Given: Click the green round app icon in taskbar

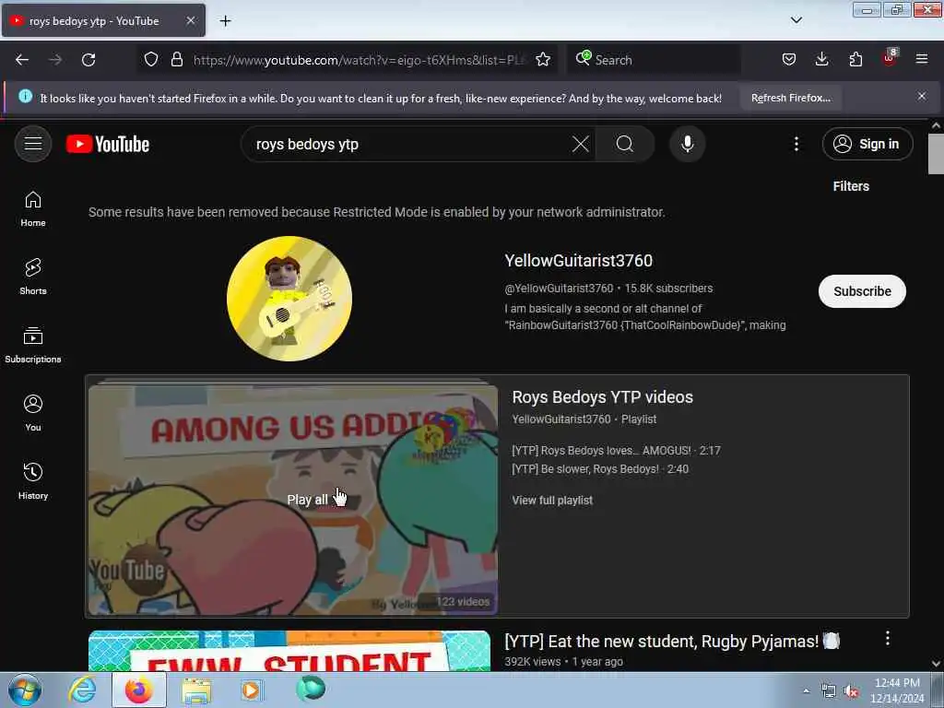Looking at the screenshot, I should click(311, 689).
